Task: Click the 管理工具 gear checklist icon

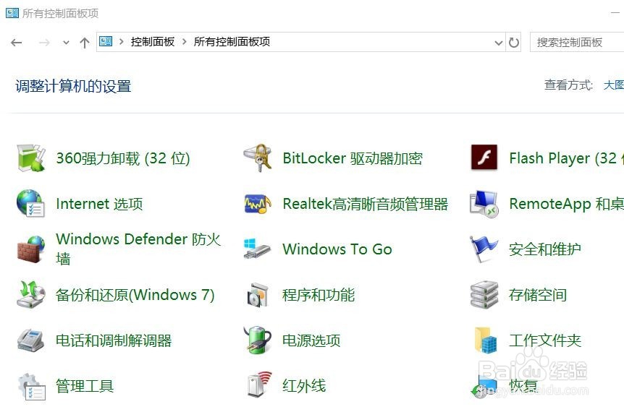Action: pyautogui.click(x=32, y=386)
